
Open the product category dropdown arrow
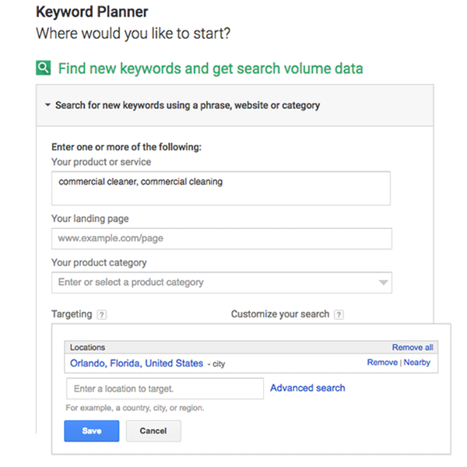pos(383,283)
